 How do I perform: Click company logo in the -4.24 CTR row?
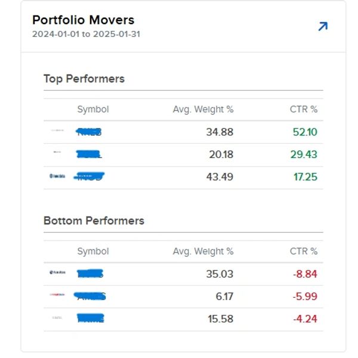tap(57, 319)
